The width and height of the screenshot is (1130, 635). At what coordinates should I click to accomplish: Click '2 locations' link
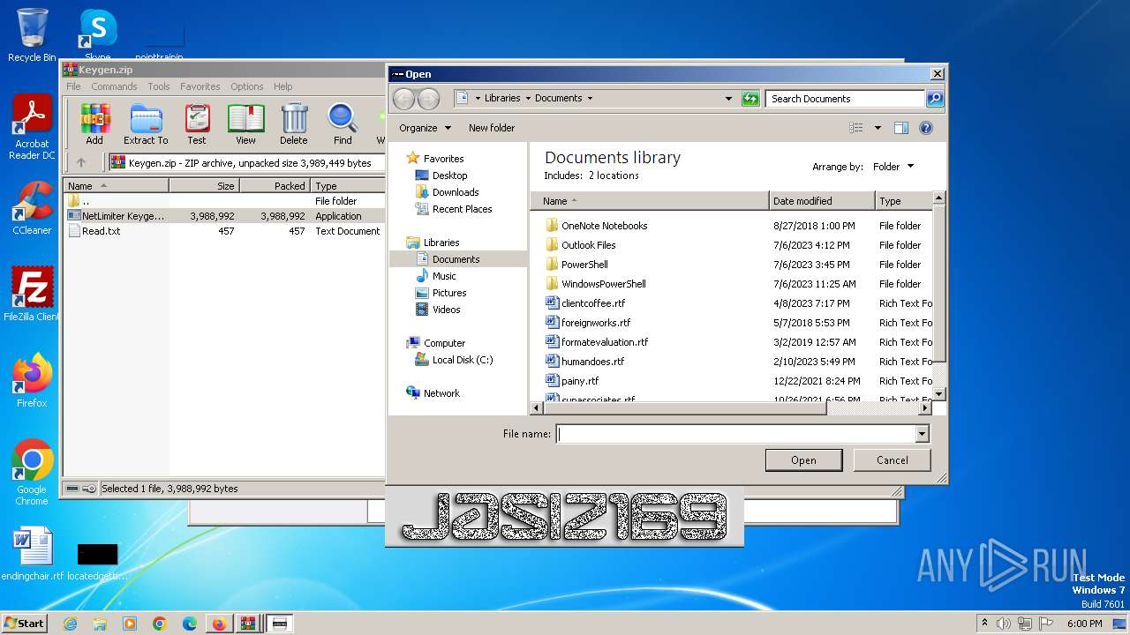click(613, 176)
